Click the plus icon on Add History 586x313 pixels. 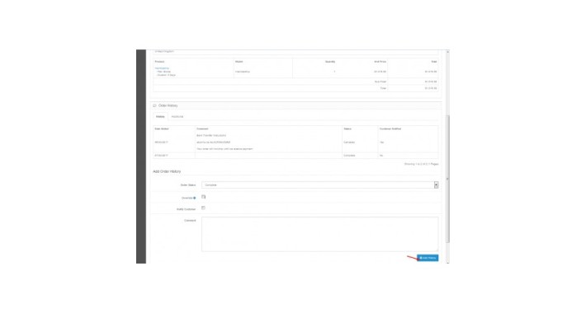[421, 258]
